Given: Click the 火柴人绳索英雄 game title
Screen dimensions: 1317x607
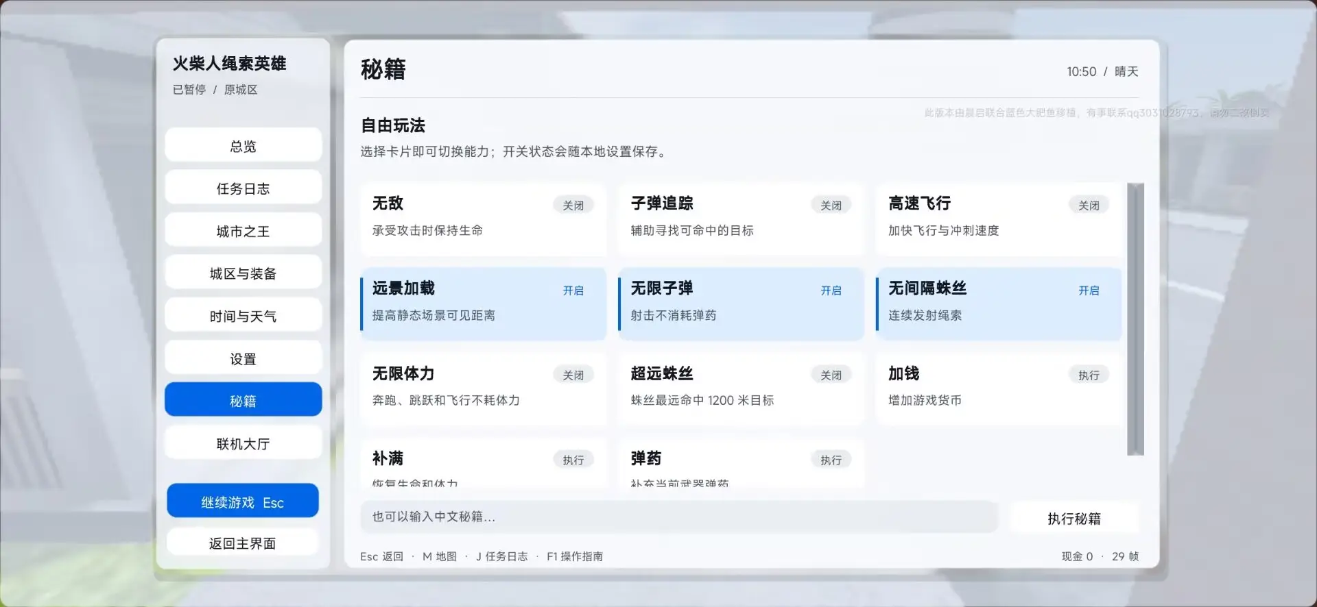Looking at the screenshot, I should (x=229, y=63).
